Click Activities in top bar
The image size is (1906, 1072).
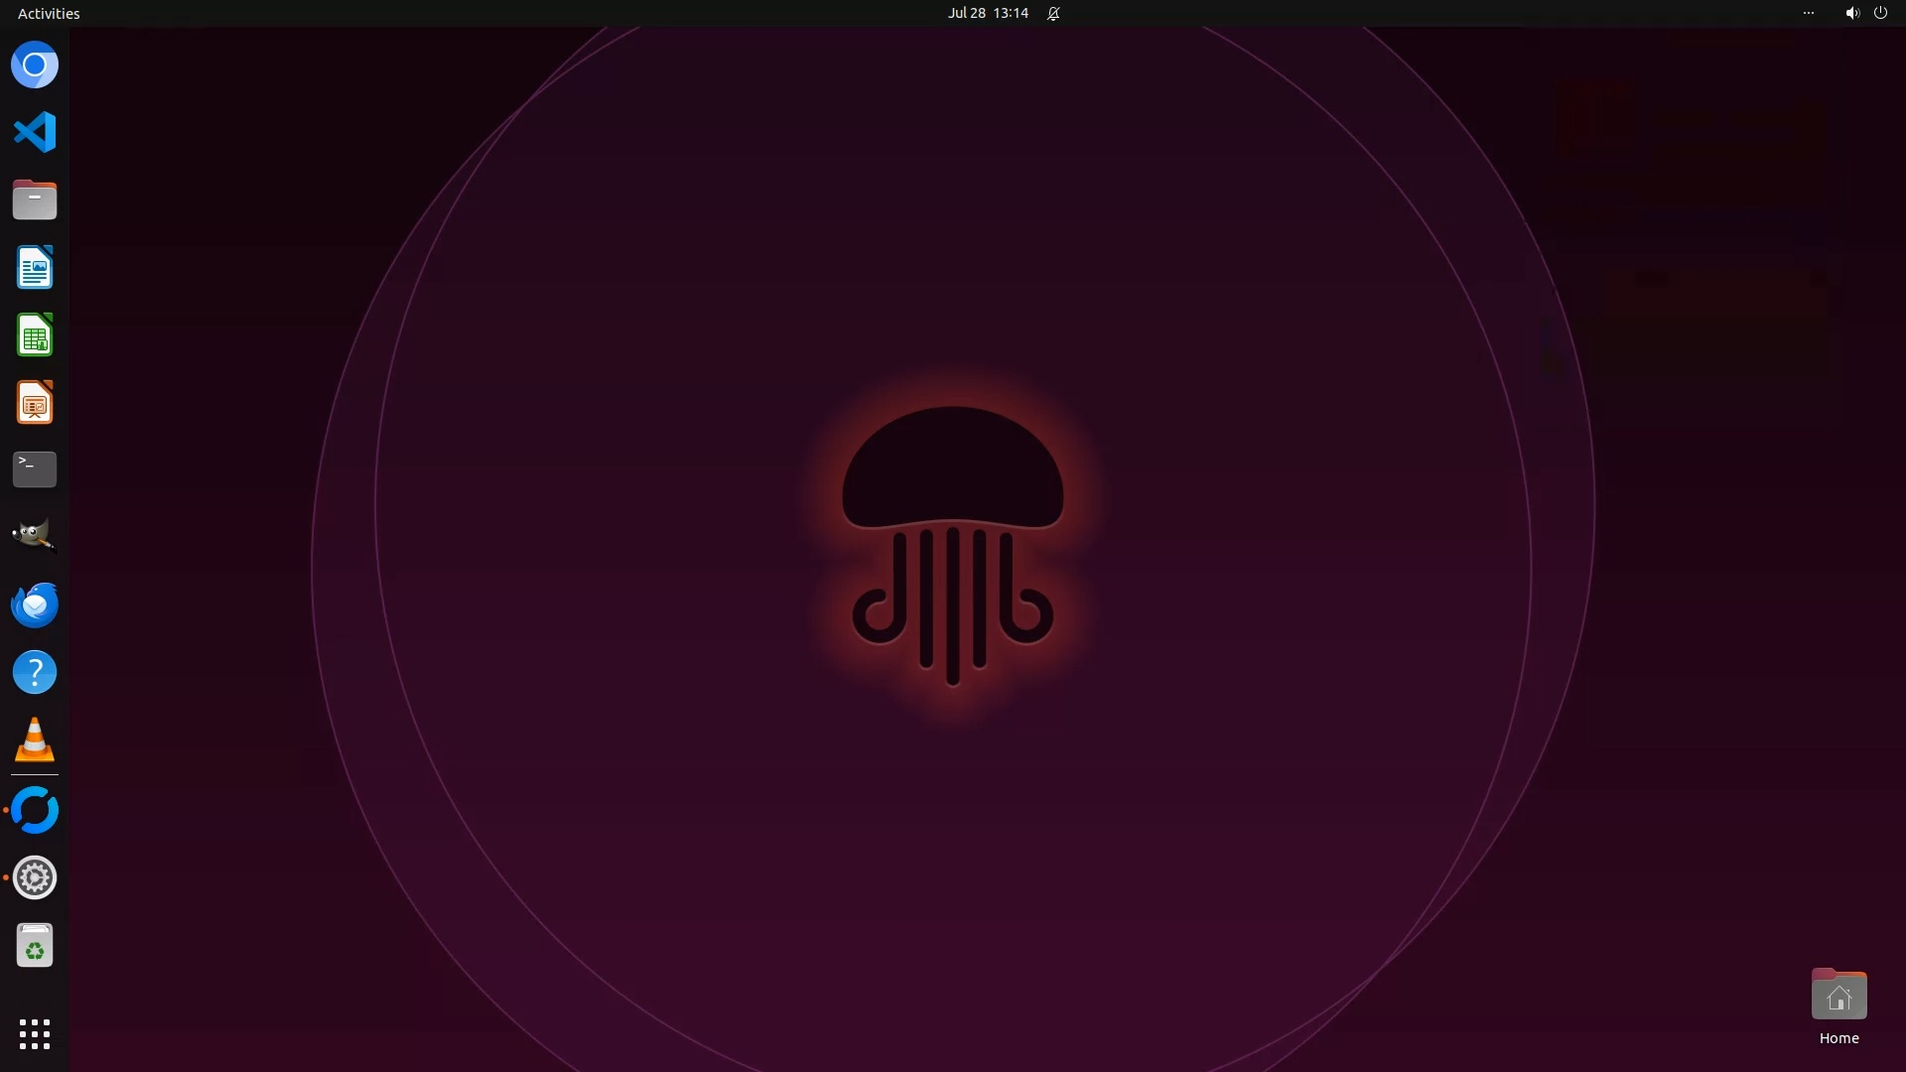coord(49,13)
